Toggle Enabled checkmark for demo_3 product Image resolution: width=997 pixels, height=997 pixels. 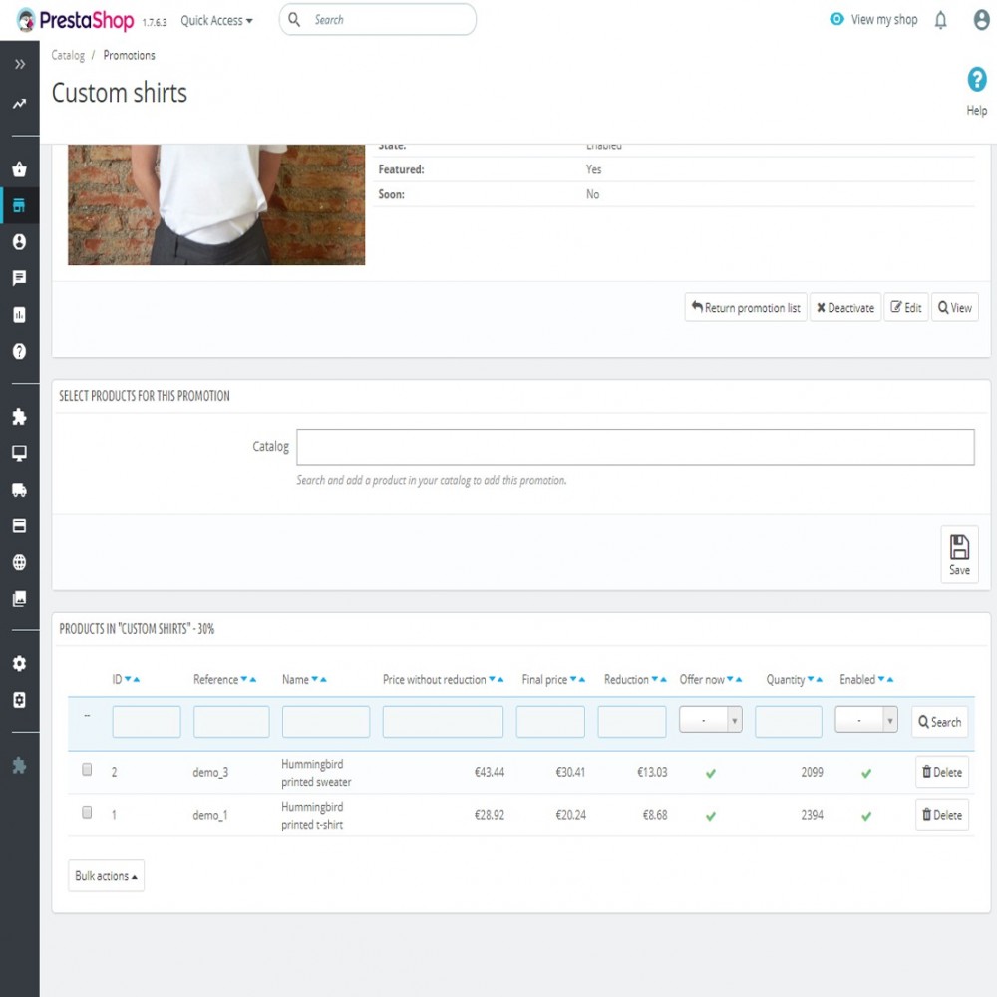pos(866,773)
